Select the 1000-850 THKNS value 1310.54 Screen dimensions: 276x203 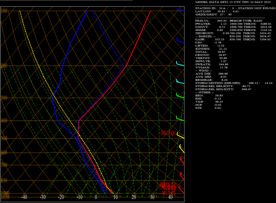click(x=266, y=30)
